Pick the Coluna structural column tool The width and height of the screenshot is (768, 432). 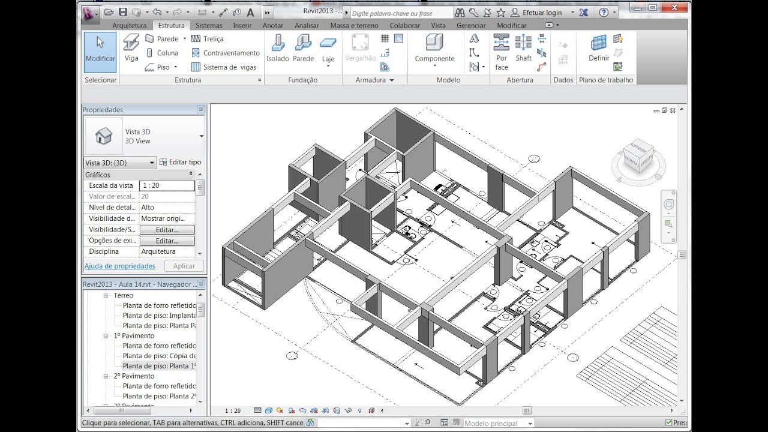point(161,53)
